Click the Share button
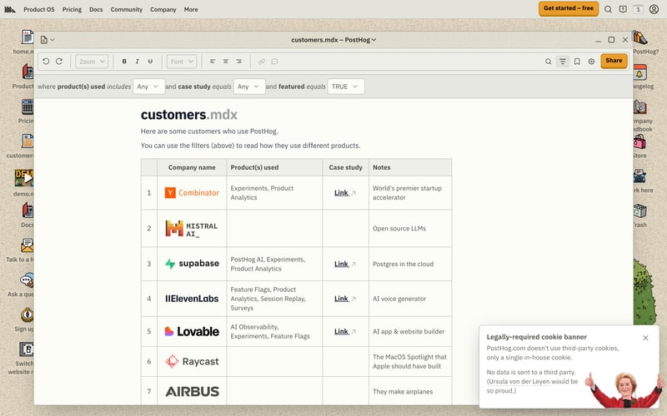This screenshot has width=667, height=416. pos(614,61)
